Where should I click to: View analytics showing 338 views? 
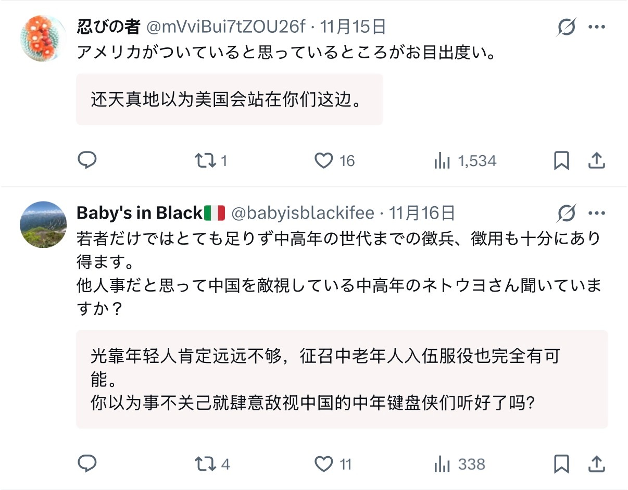459,464
